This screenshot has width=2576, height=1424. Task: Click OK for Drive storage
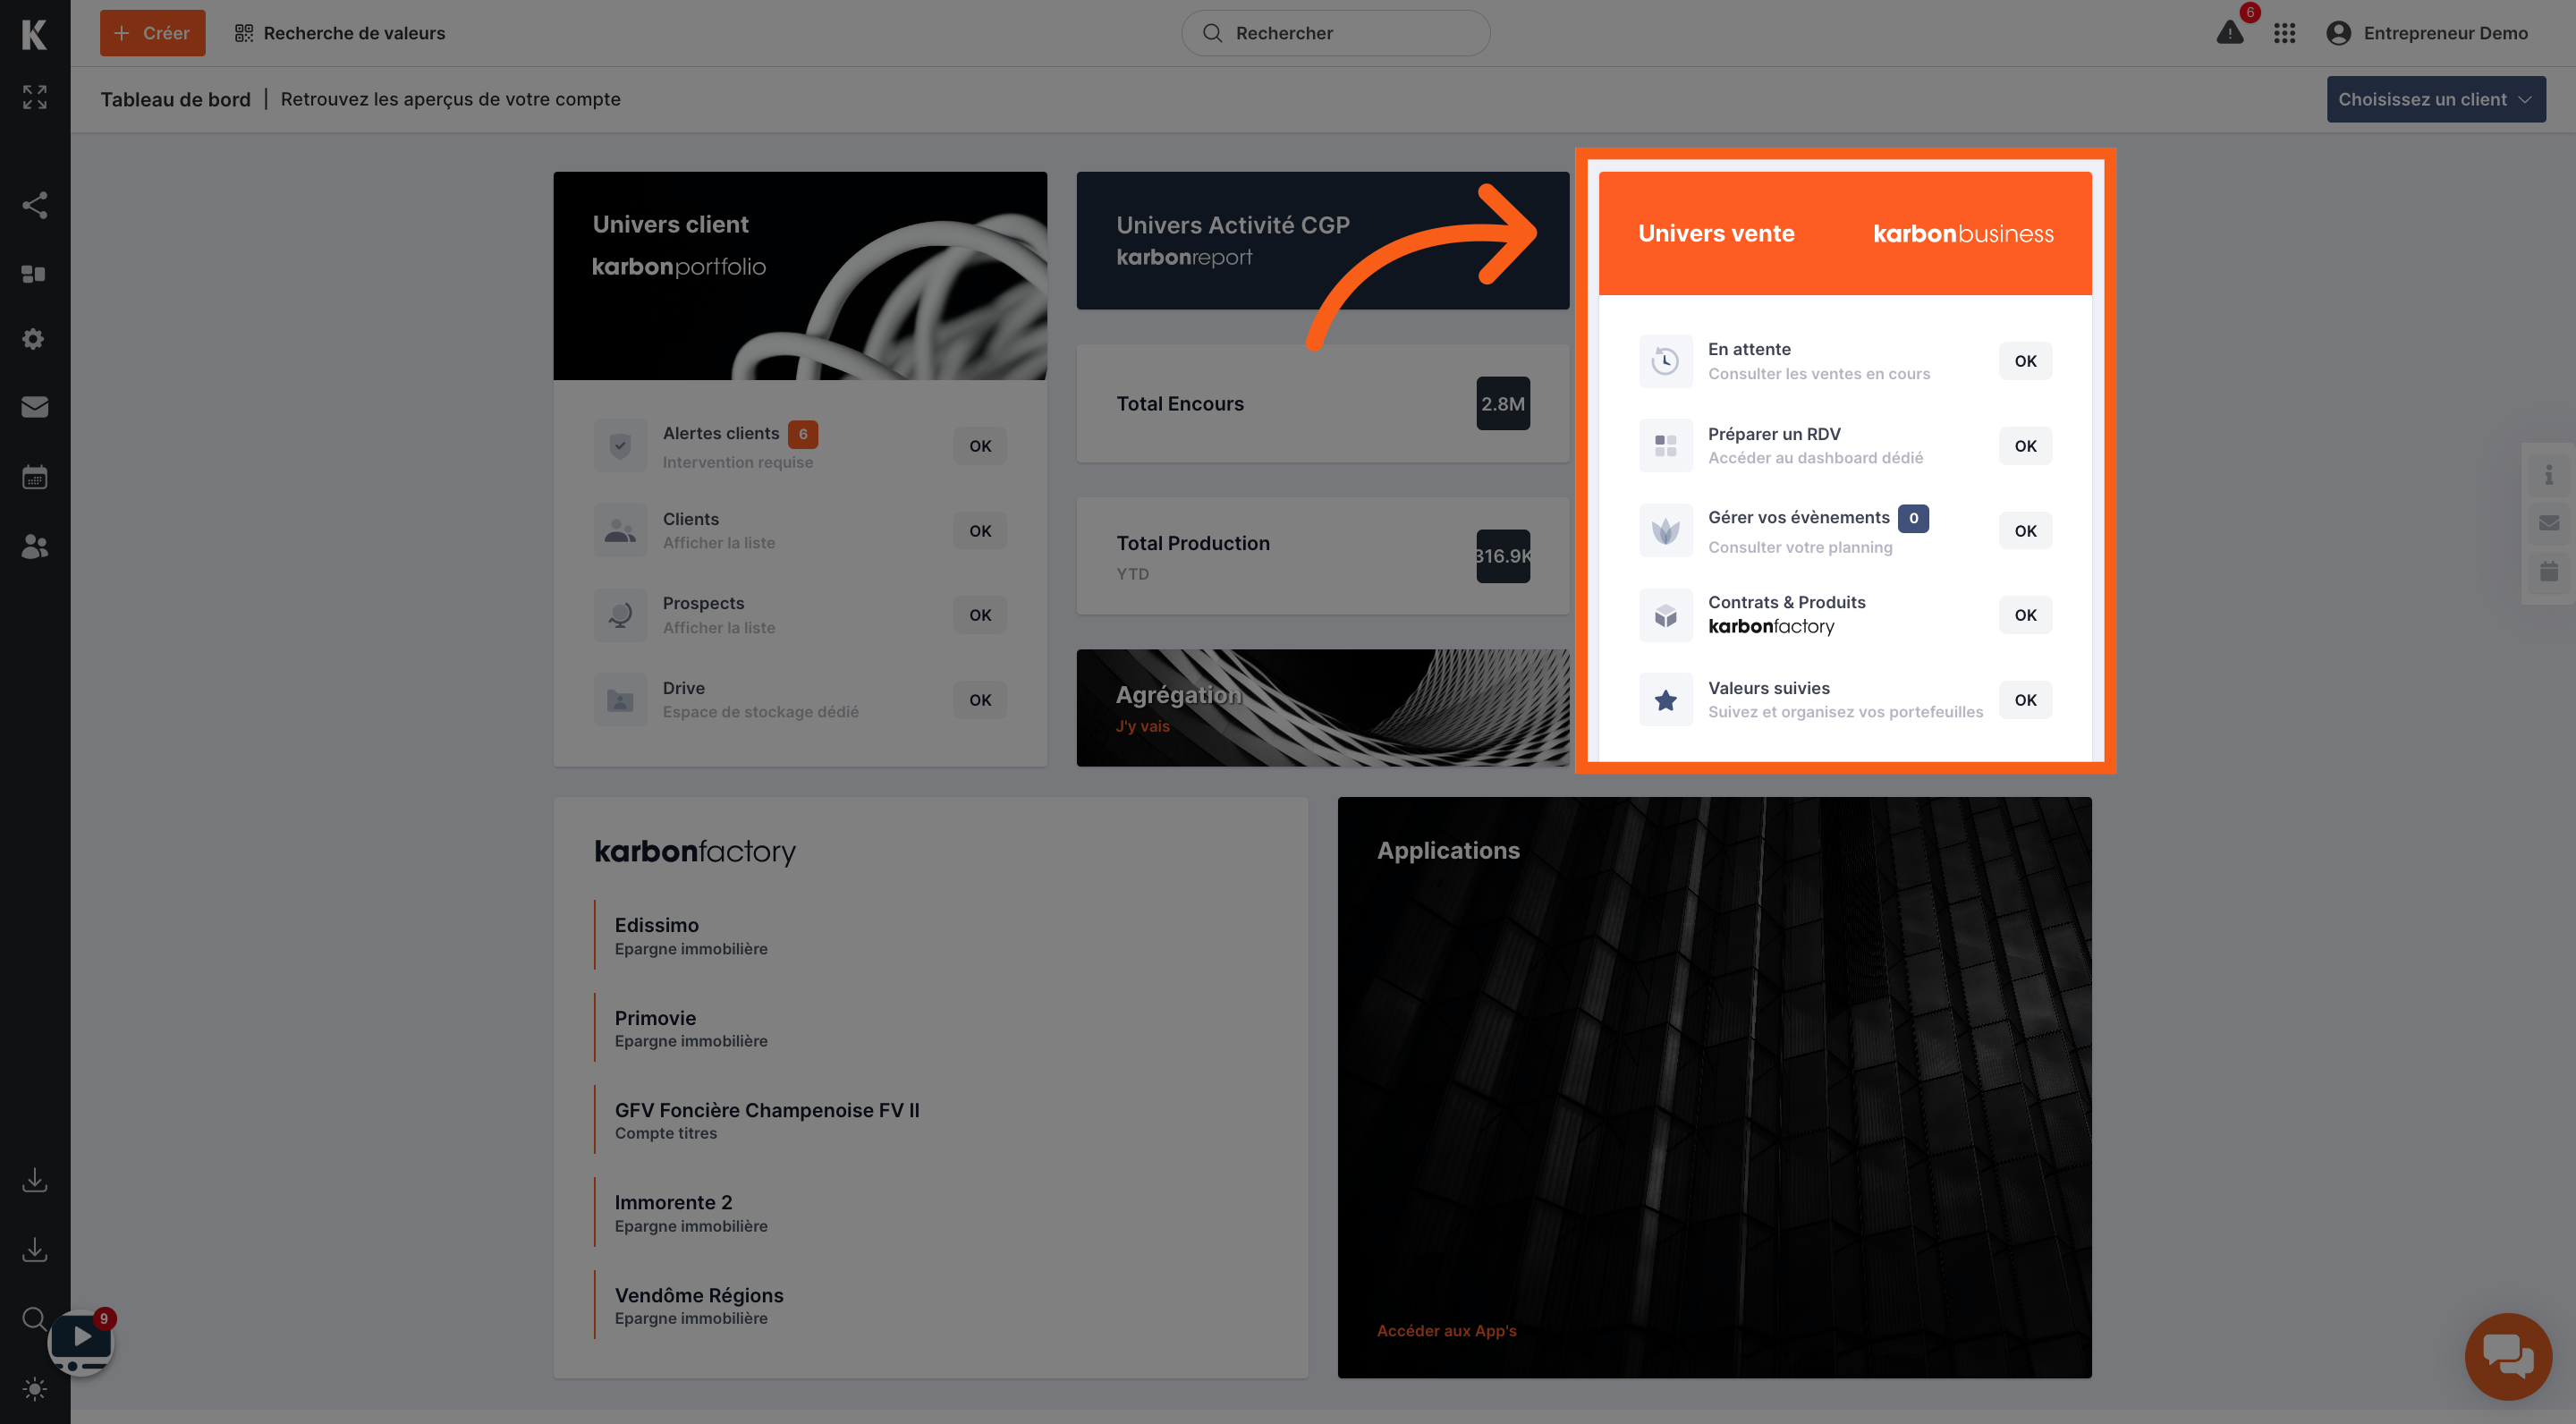[x=979, y=700]
